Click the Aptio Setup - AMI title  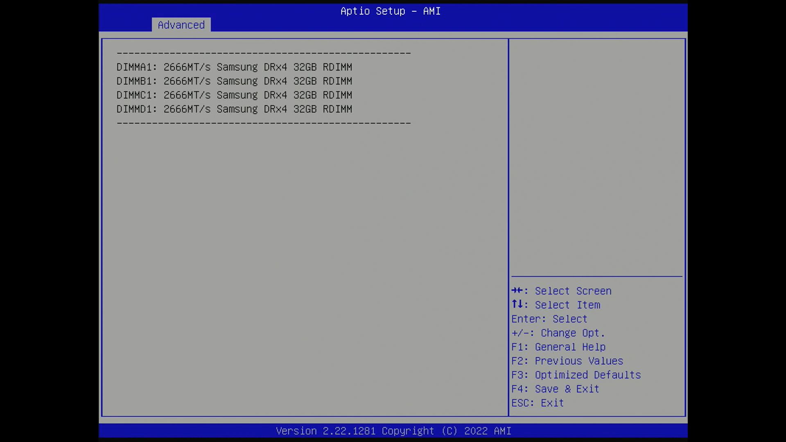(x=391, y=11)
